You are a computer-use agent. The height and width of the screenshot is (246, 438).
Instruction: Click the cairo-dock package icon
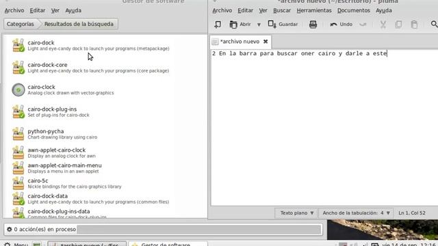click(18, 45)
